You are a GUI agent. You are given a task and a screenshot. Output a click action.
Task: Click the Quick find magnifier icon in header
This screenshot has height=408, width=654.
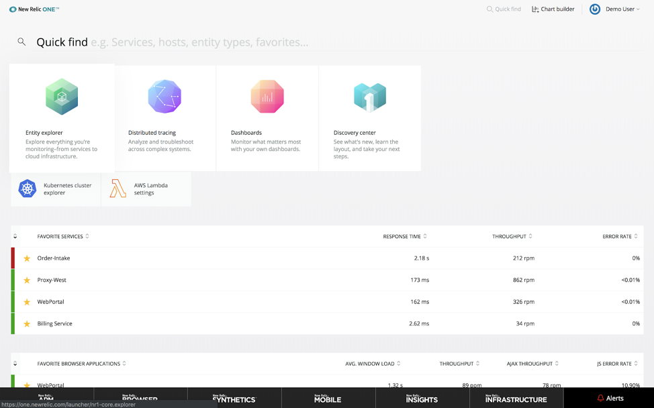[489, 9]
